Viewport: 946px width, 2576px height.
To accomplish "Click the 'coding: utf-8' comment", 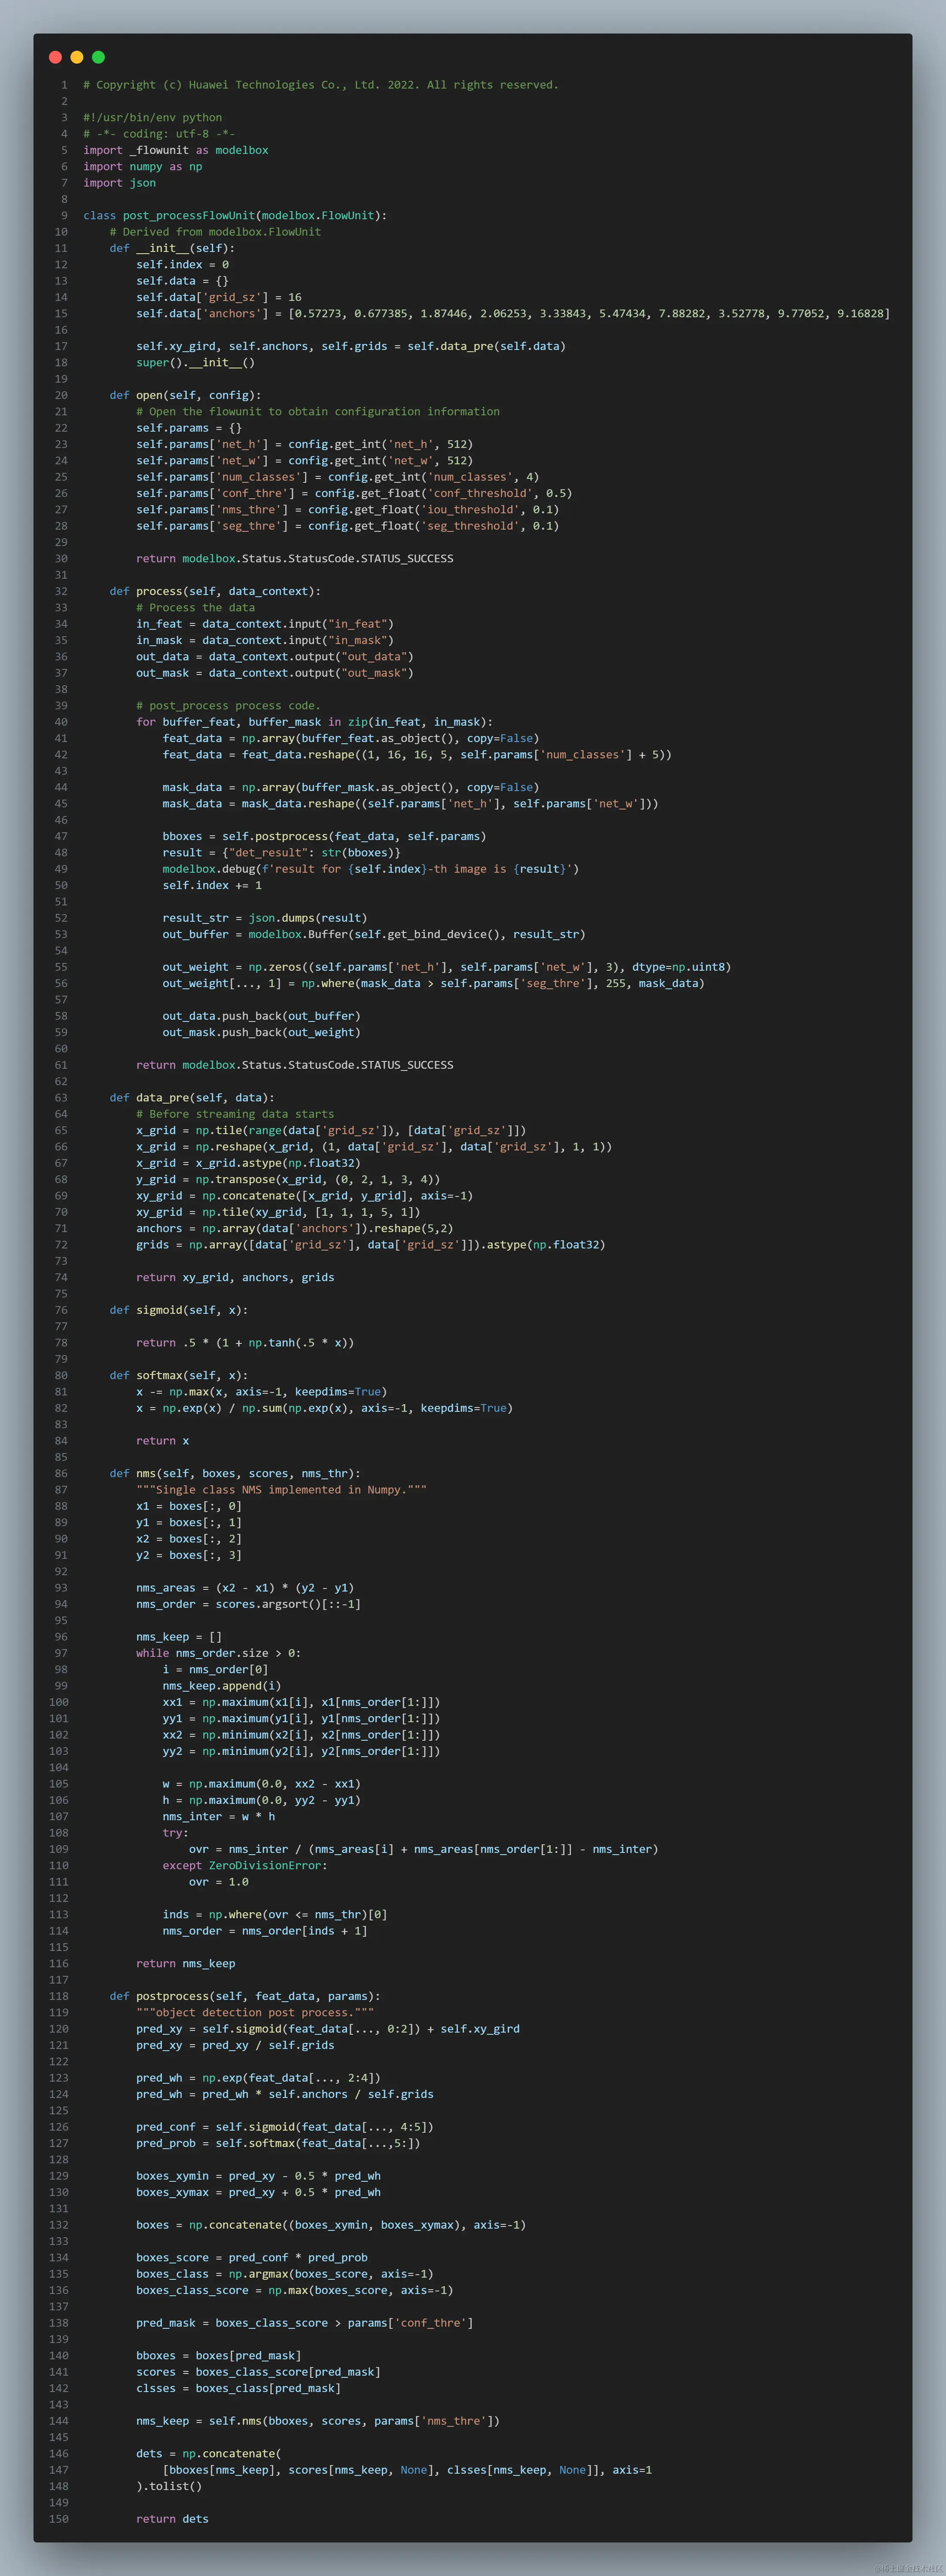I will tap(159, 134).
